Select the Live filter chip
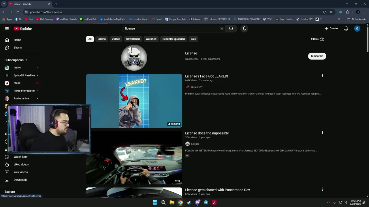Viewport: 369px width, 207px height. coord(193,39)
